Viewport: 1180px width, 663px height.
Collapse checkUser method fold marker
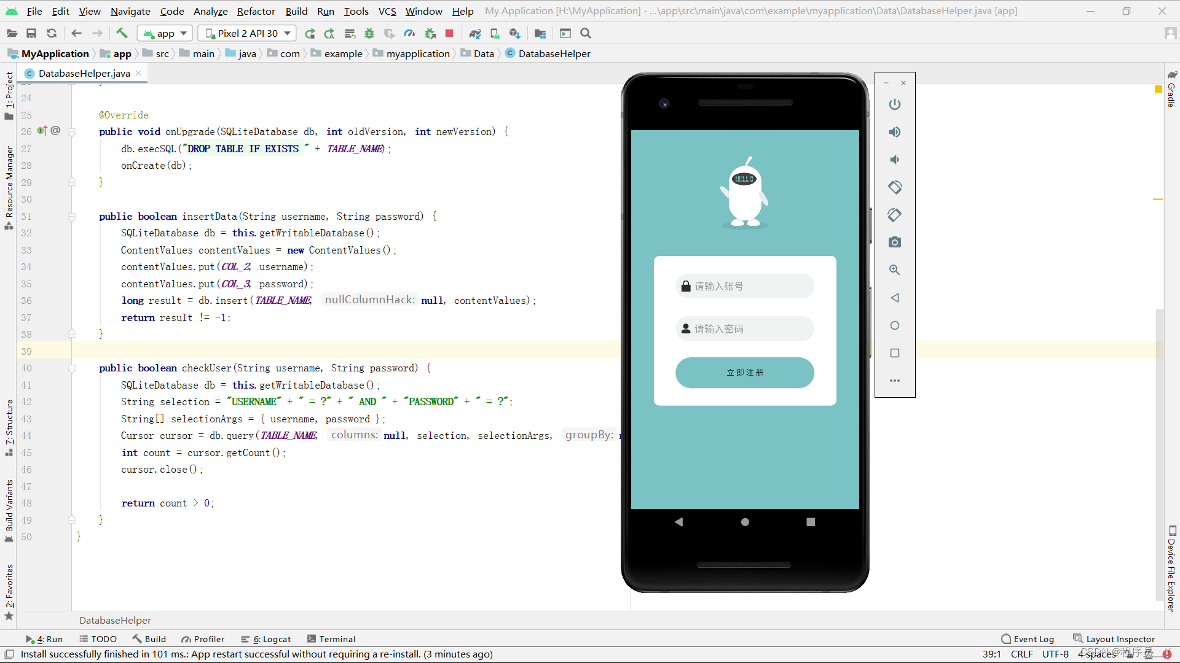(x=72, y=368)
